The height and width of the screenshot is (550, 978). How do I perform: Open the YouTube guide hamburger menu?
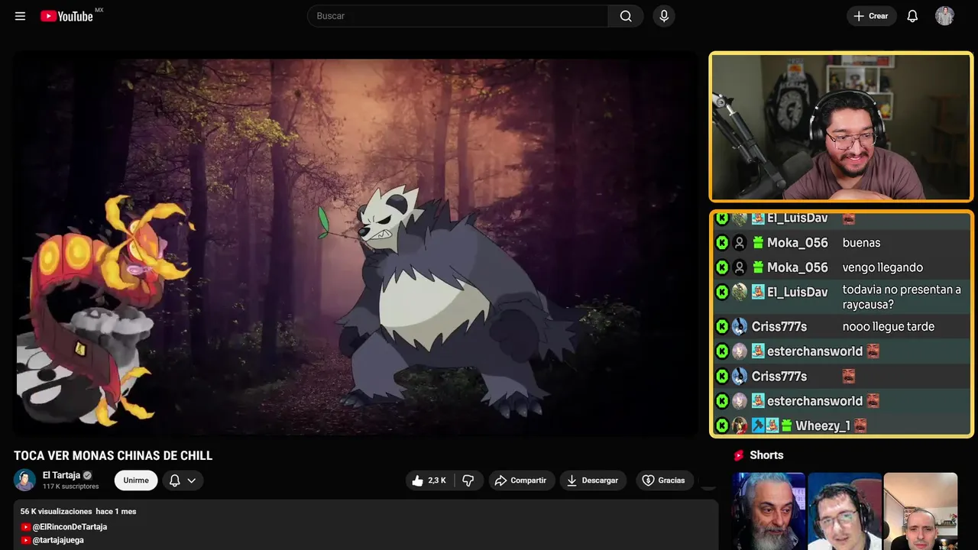[20, 16]
